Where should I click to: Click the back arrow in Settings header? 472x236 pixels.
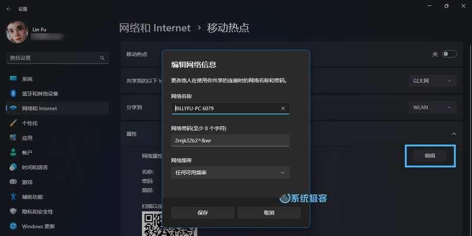8,9
